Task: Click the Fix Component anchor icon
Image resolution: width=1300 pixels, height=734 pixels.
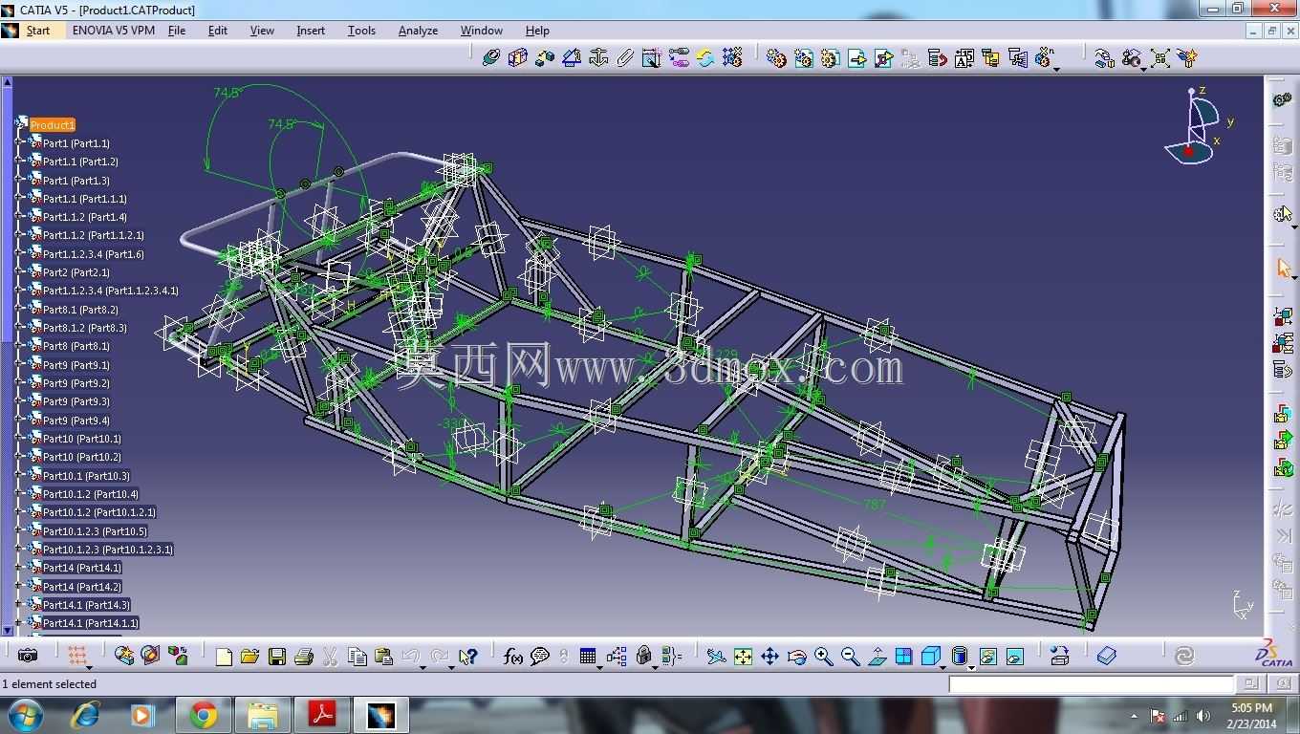Action: pos(598,58)
